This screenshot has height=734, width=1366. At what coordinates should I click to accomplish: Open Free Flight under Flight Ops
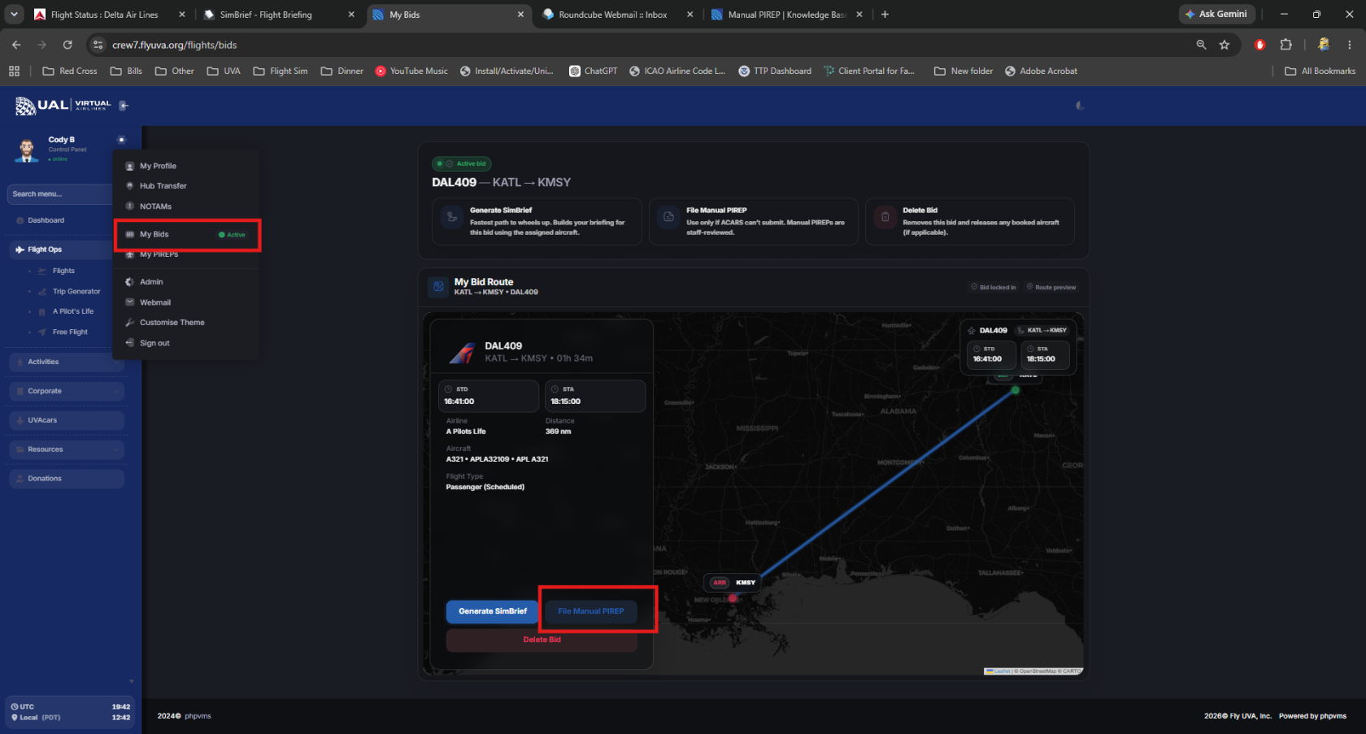click(x=70, y=332)
